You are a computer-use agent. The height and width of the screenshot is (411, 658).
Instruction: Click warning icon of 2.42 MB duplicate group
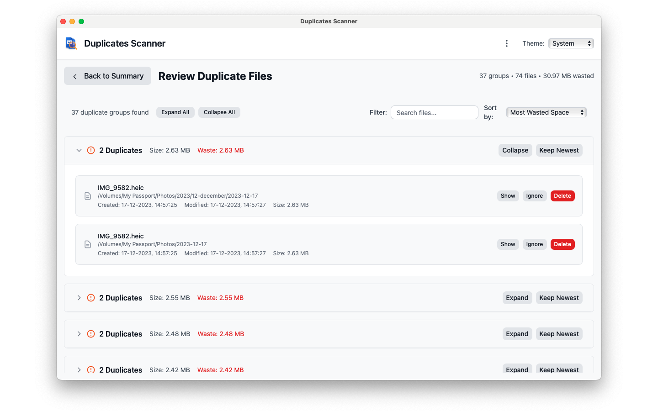point(91,369)
